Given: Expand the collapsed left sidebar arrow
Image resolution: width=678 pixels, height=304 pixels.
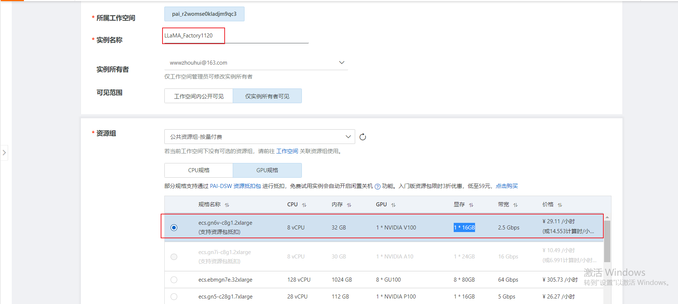Looking at the screenshot, I should 4,152.
